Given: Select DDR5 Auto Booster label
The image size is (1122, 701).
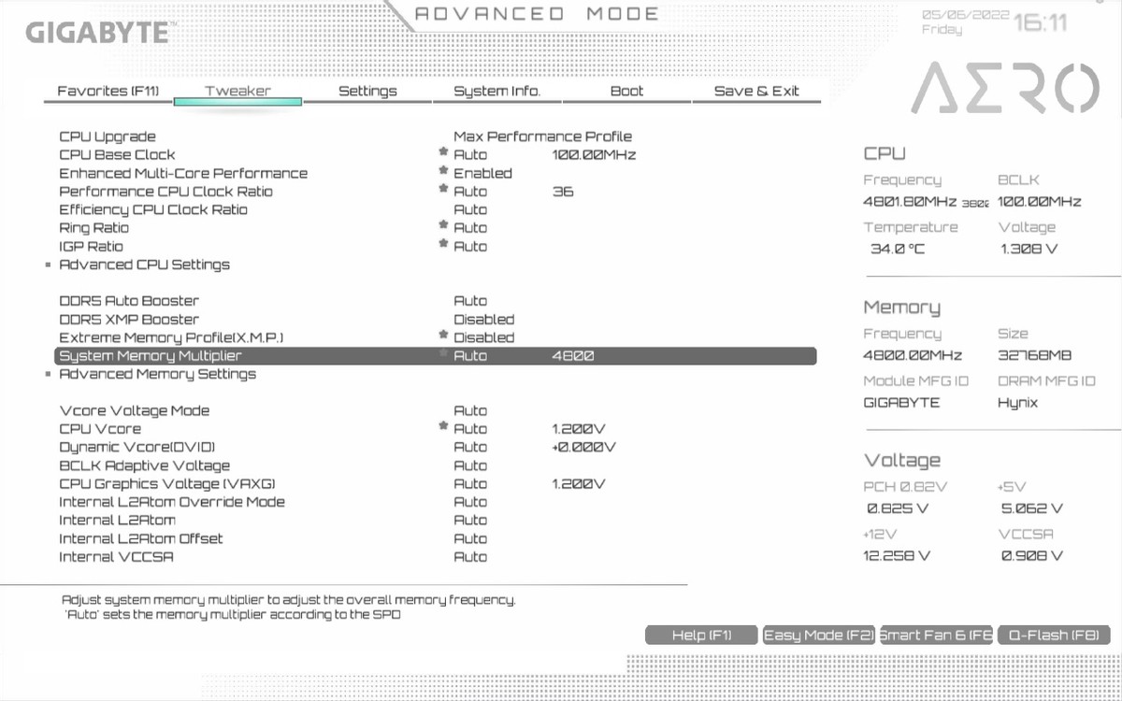Looking at the screenshot, I should pos(129,301).
